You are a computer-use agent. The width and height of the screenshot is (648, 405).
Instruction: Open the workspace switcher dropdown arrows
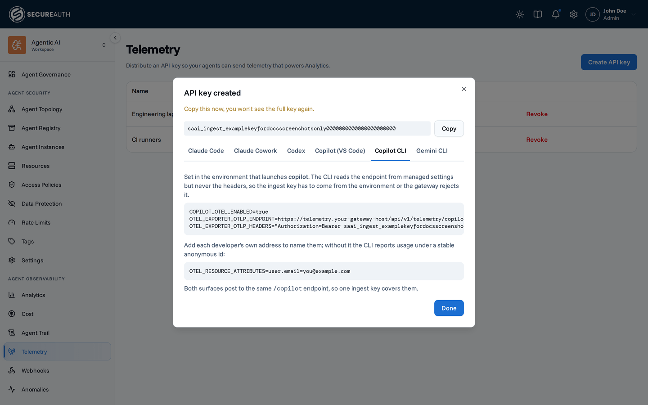coord(104,45)
